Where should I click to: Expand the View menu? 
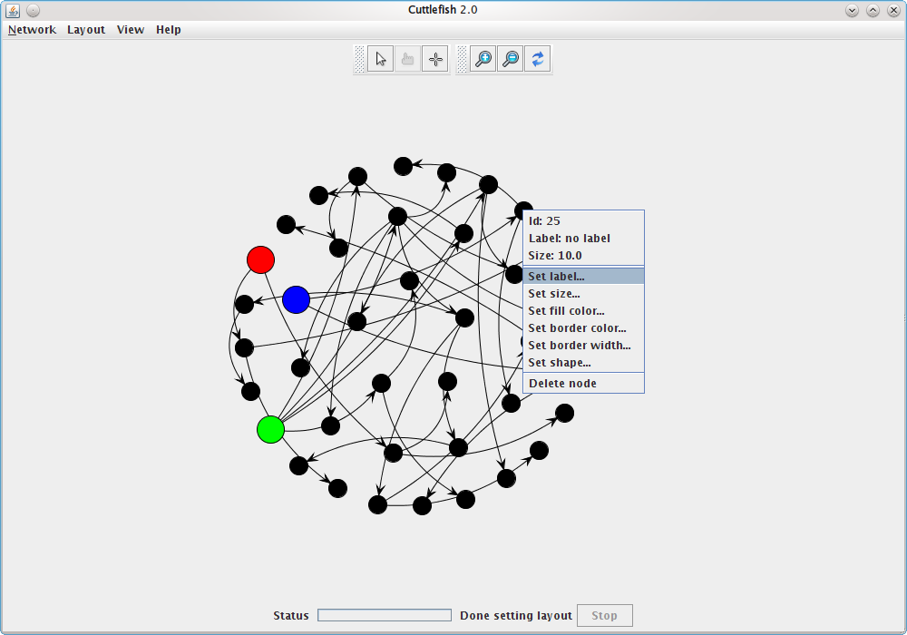coord(130,30)
